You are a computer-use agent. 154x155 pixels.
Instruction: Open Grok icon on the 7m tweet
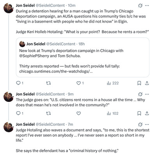(140, 125)
